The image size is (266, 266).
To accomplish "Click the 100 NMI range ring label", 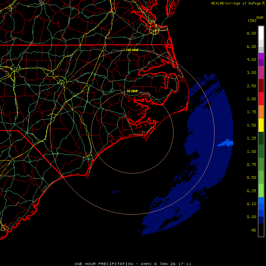I will click(132, 50).
